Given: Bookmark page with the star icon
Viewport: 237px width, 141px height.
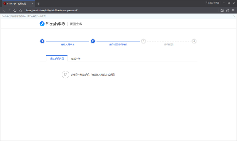Looking at the screenshot, I should click(20, 11).
